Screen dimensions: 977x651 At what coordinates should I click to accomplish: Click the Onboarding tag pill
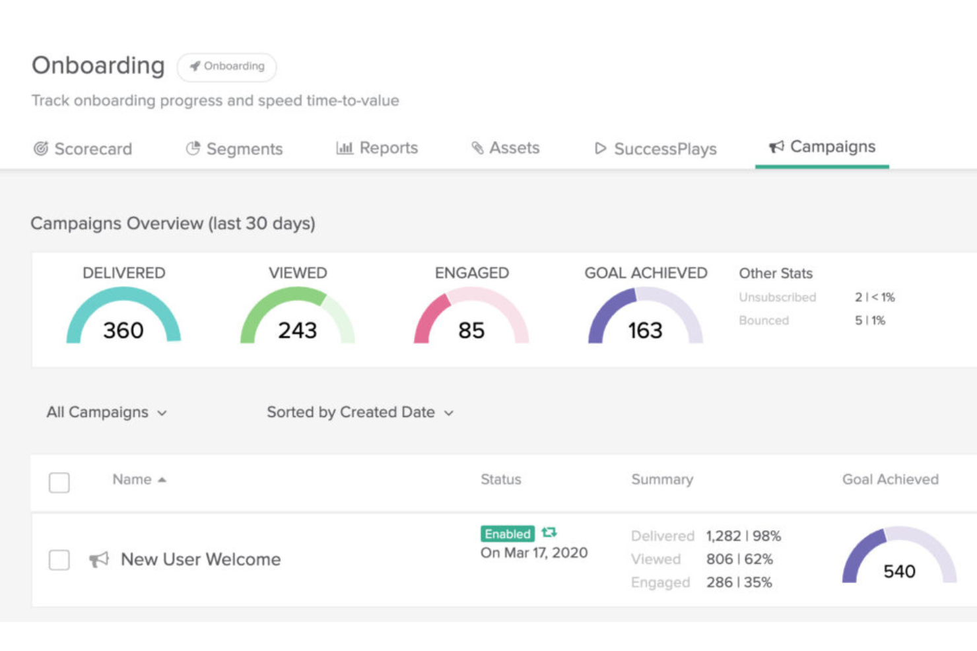227,67
